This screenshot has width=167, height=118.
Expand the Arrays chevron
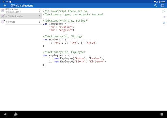pyautogui.click(x=39, y=10)
